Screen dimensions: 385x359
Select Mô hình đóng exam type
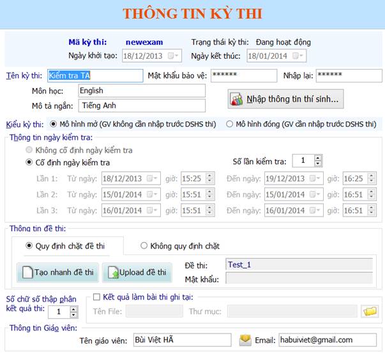coord(229,124)
